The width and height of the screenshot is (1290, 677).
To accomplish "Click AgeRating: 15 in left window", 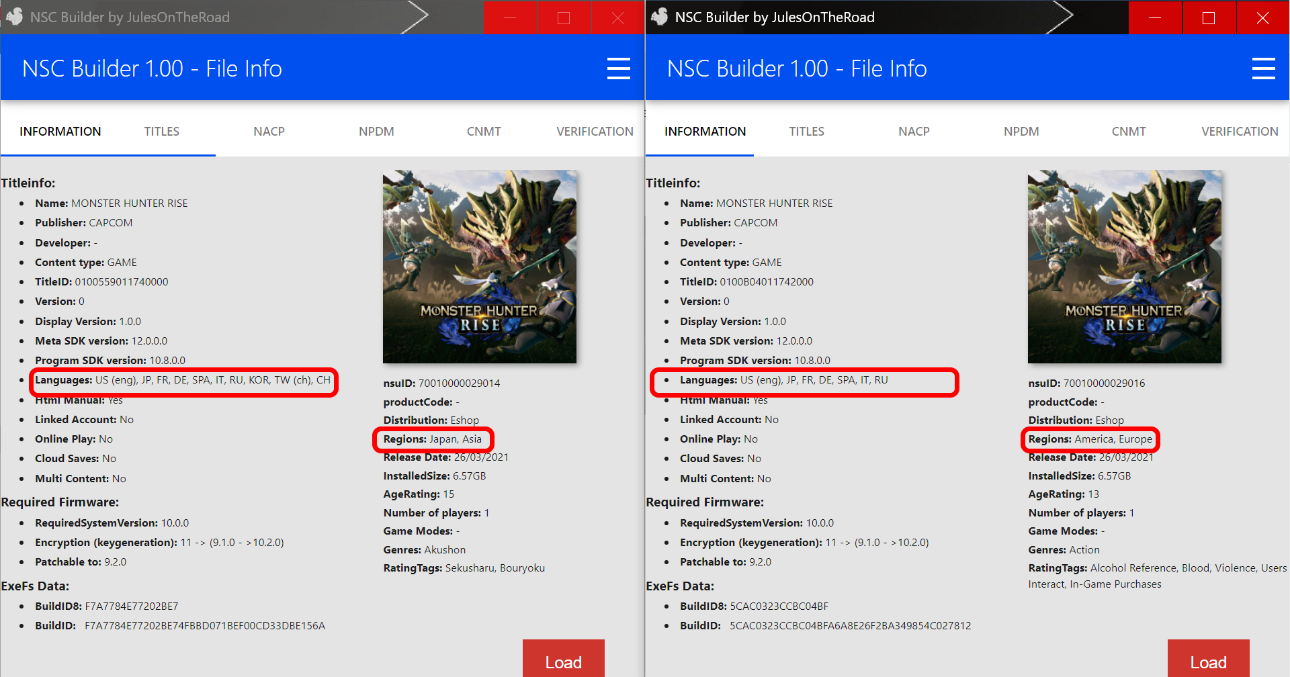I will [x=419, y=494].
